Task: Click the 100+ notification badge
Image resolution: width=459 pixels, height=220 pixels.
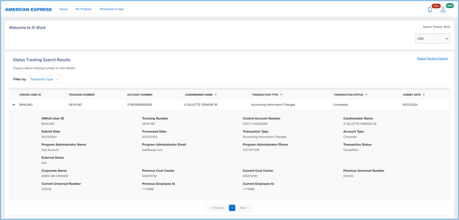Action: (x=436, y=6)
